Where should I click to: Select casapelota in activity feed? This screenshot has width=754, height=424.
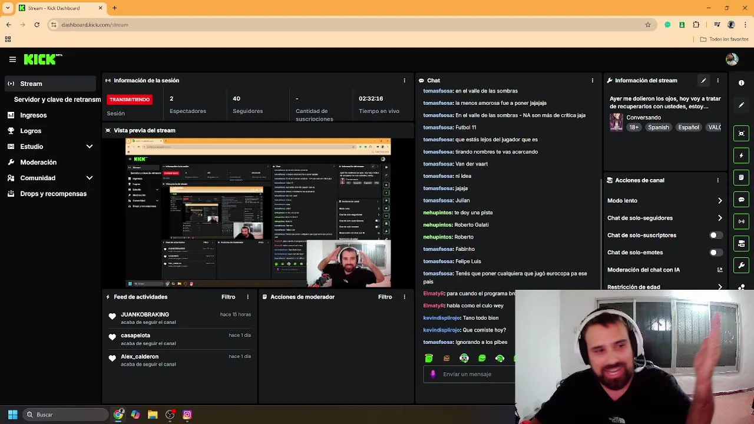(x=135, y=336)
